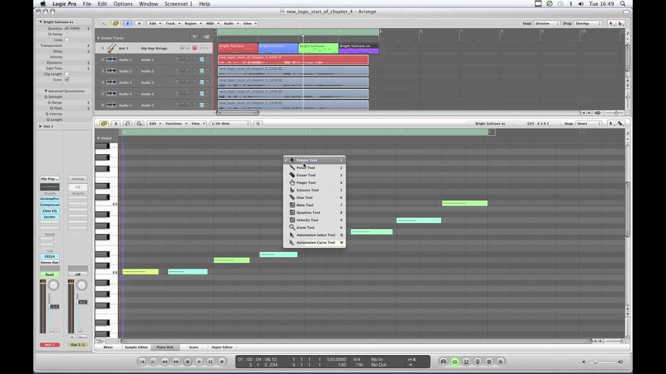Collapse the Advanced Quantization section

coord(46,91)
